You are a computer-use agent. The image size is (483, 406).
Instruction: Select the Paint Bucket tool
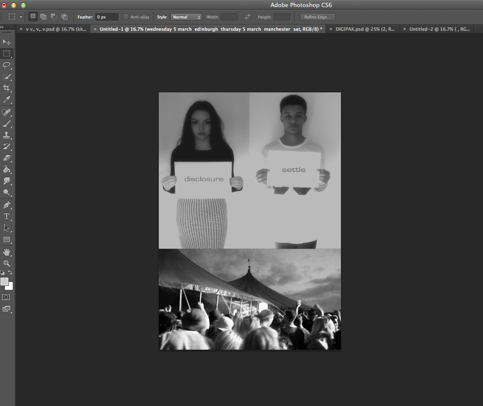(7, 169)
